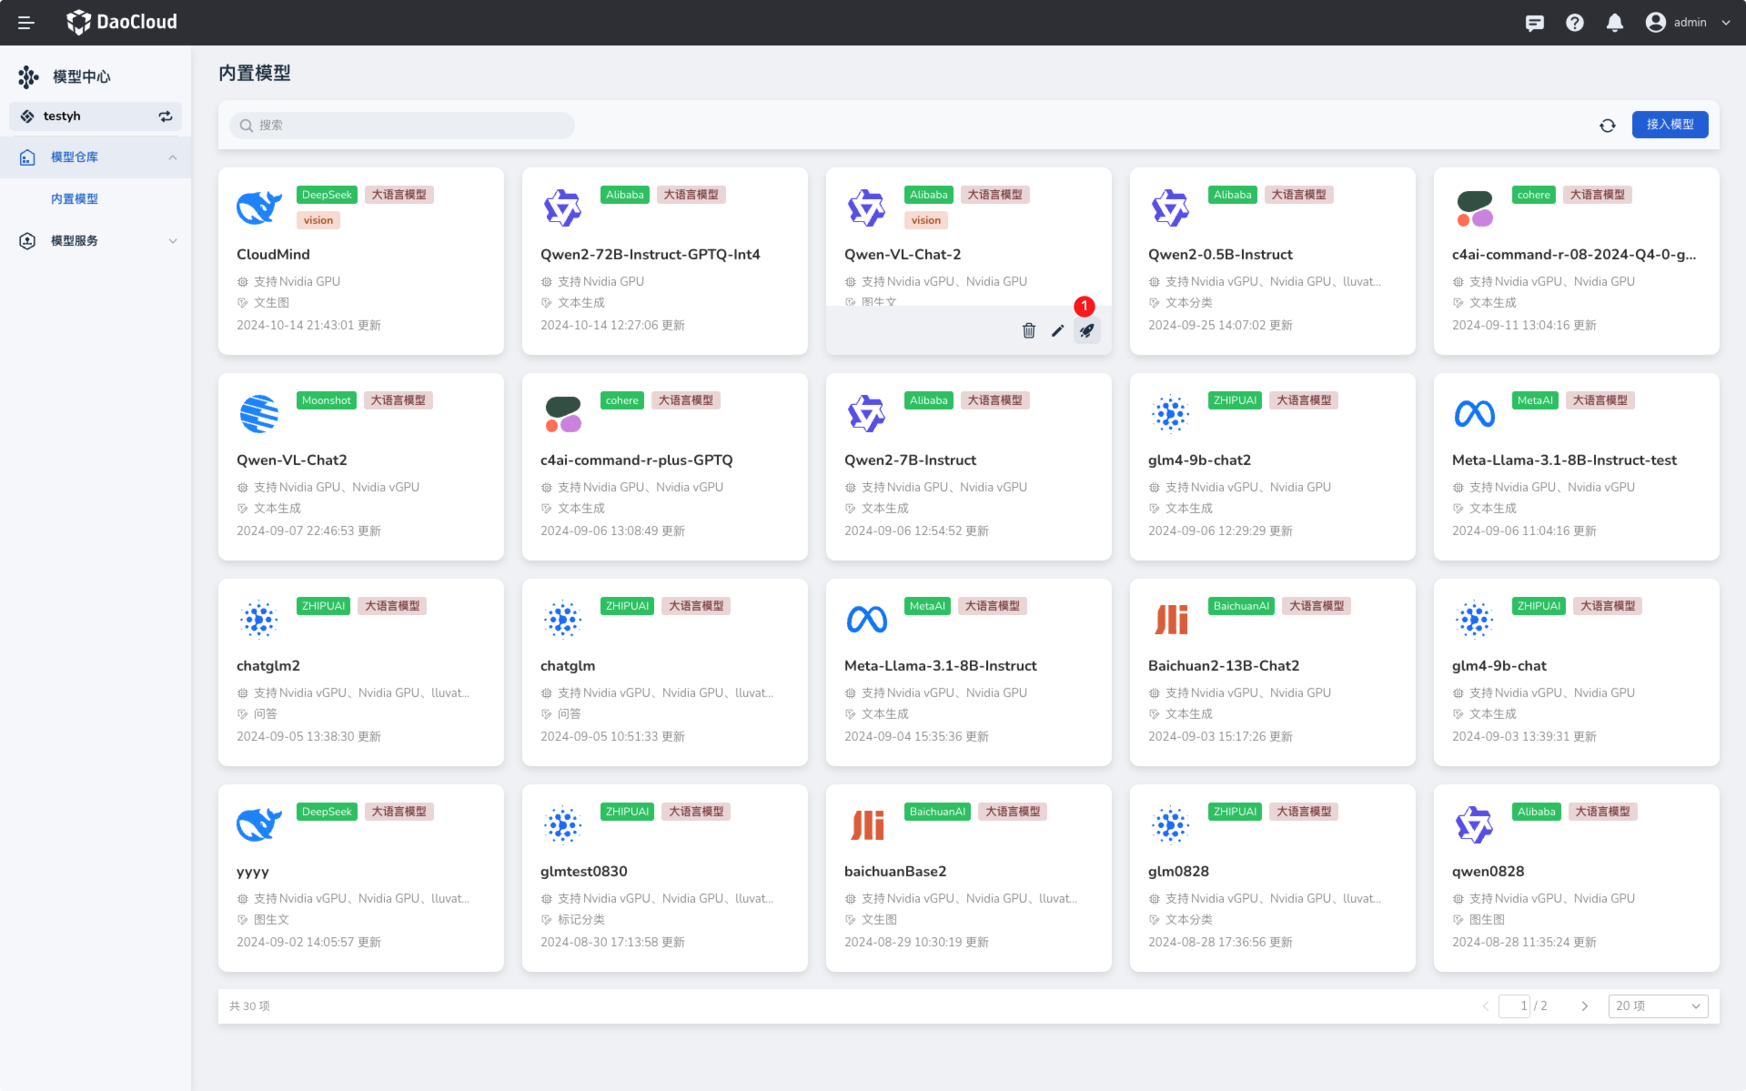This screenshot has height=1091, width=1746.
Task: Go to the next page arrow
Action: (x=1584, y=1006)
